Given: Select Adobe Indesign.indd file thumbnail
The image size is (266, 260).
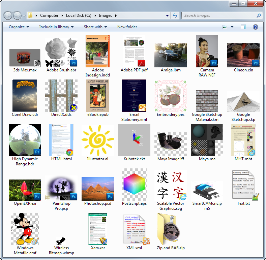Looking at the screenshot, I should point(97,51).
